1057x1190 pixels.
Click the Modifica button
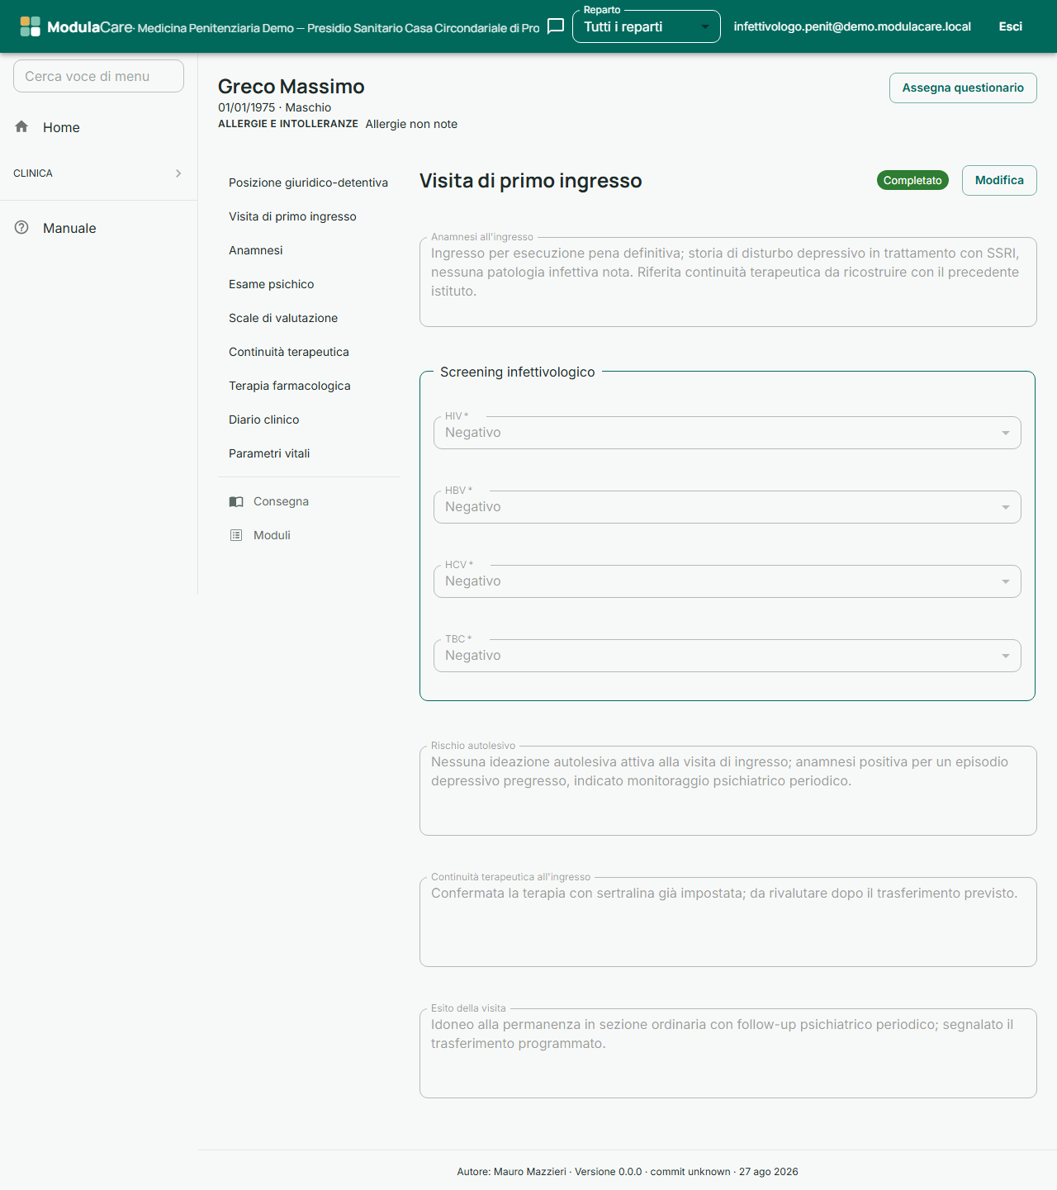point(999,180)
